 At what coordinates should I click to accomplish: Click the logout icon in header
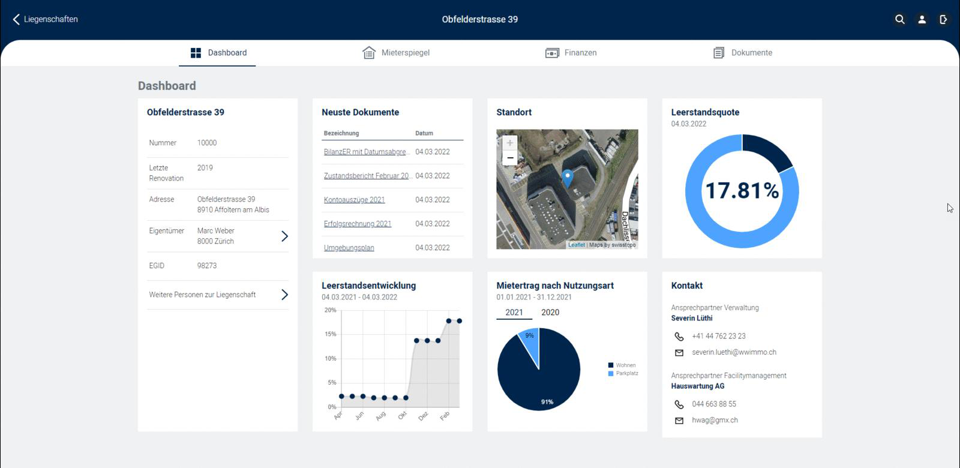[x=943, y=19]
